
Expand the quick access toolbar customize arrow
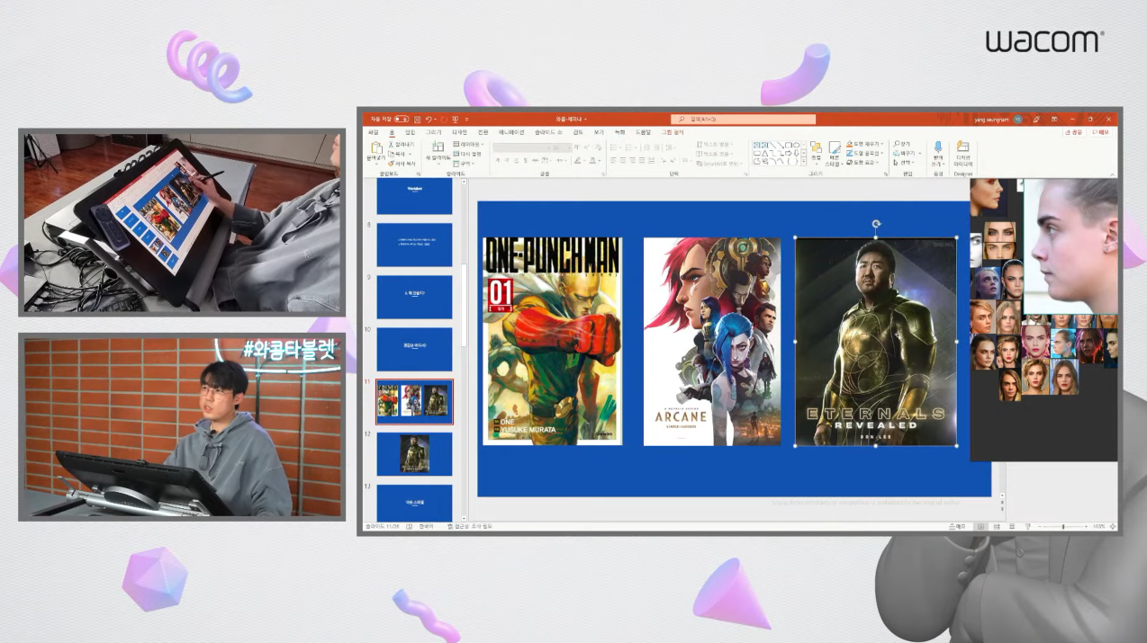[x=467, y=119]
